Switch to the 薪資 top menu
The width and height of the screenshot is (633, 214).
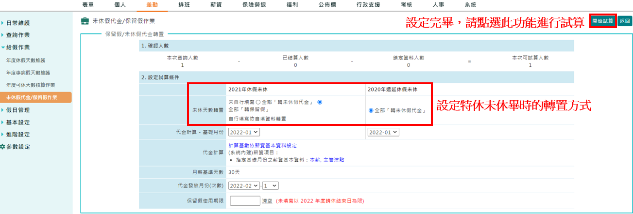pos(216,4)
